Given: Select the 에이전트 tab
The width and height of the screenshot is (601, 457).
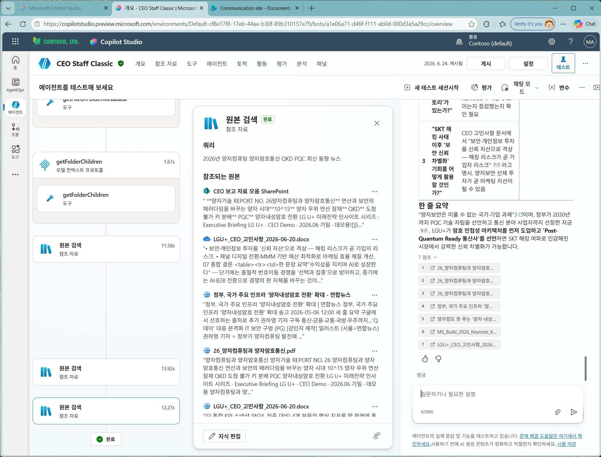Looking at the screenshot, I should [217, 64].
